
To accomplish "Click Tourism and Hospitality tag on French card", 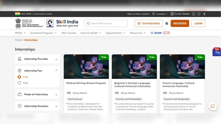I will pos(176,99).
